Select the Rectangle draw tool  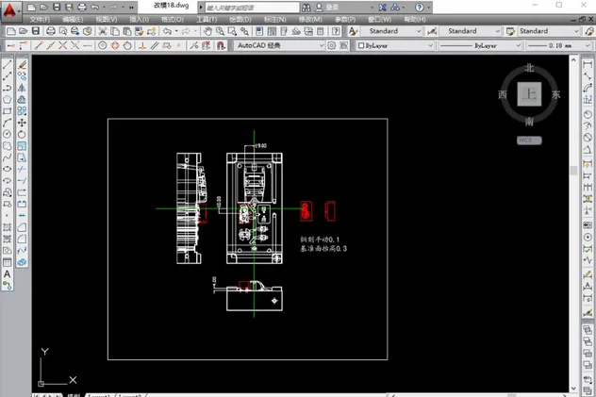pos(8,111)
